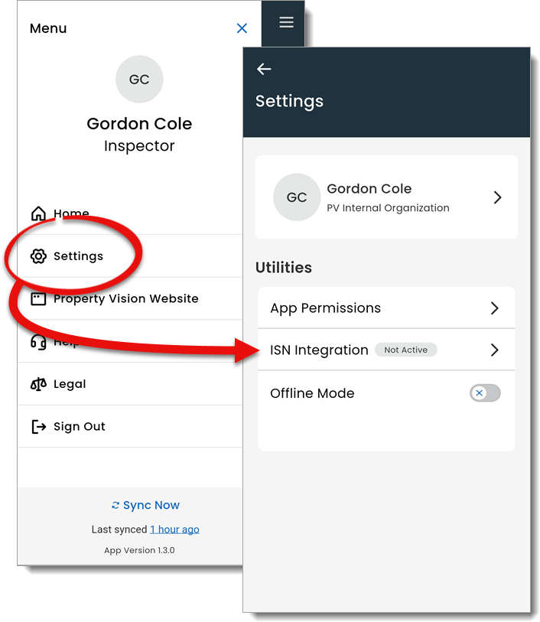
Task: Select Sign Out menu item
Action: (131, 426)
